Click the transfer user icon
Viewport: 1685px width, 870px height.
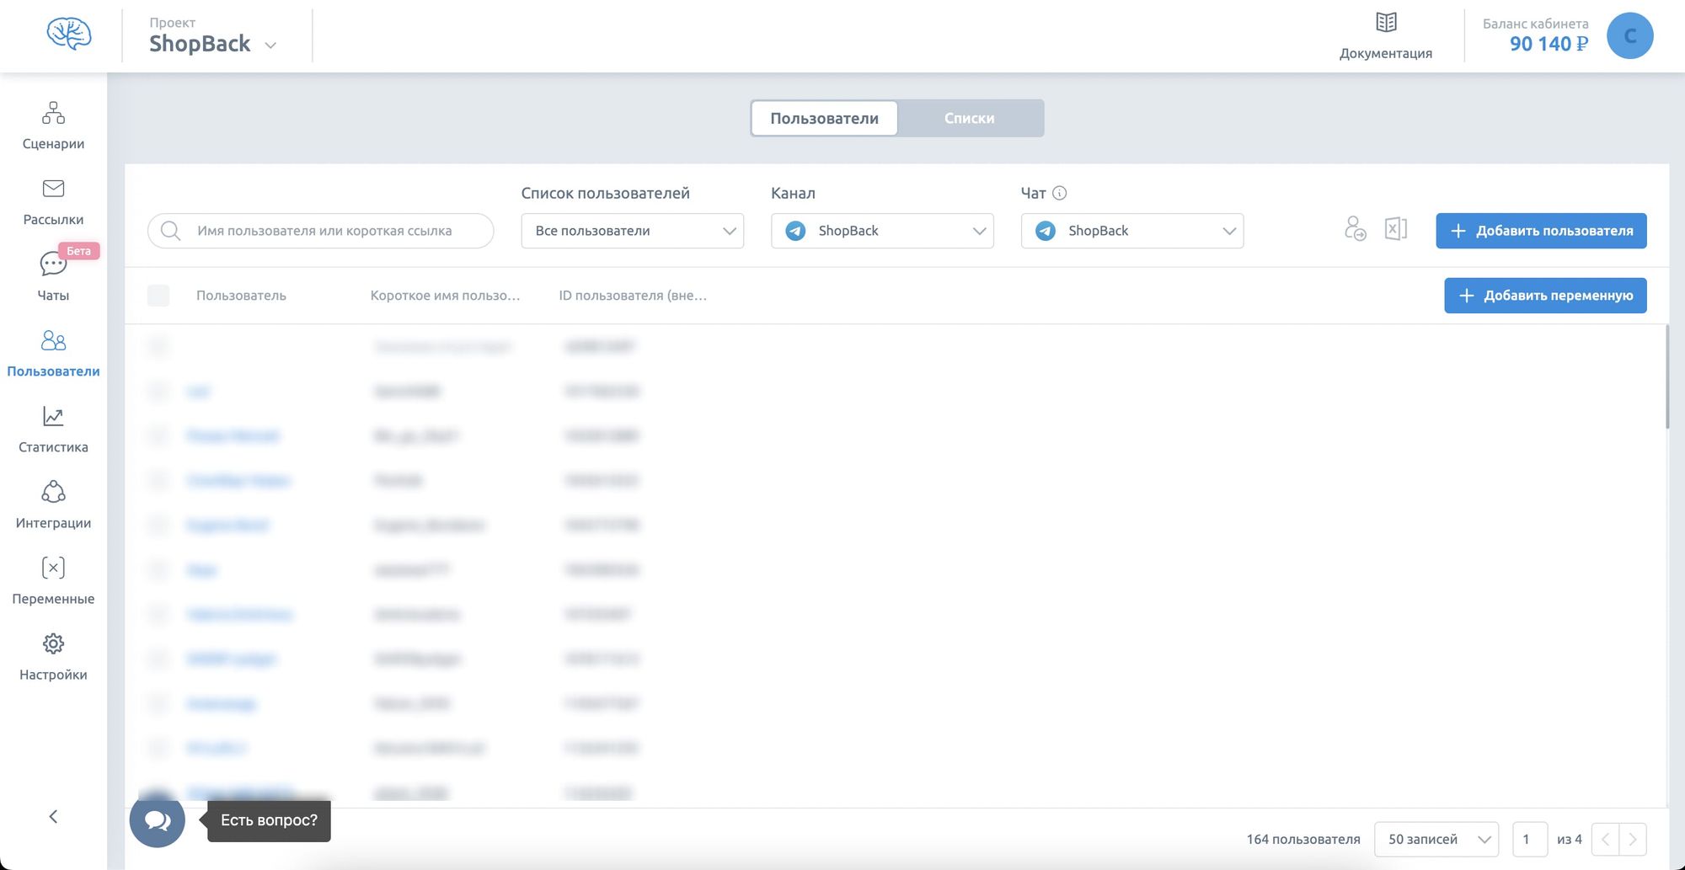pos(1355,229)
